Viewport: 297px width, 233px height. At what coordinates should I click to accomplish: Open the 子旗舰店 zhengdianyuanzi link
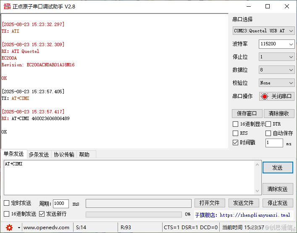[x=242, y=215]
